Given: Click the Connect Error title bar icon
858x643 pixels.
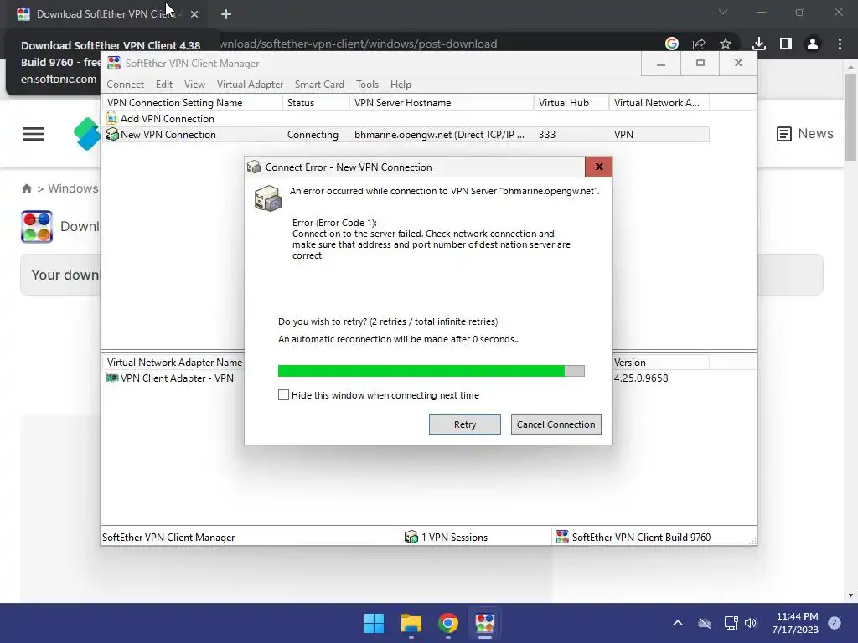Looking at the screenshot, I should (253, 167).
